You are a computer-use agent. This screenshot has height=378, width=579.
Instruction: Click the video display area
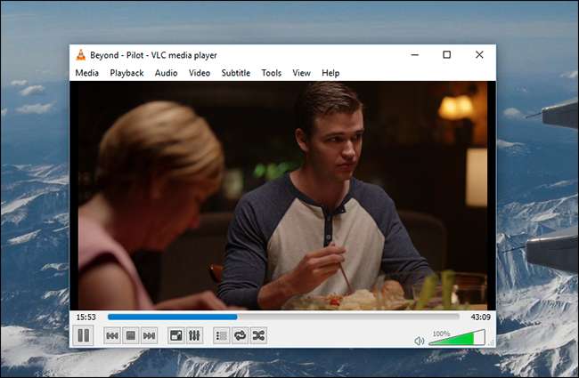(x=282, y=196)
